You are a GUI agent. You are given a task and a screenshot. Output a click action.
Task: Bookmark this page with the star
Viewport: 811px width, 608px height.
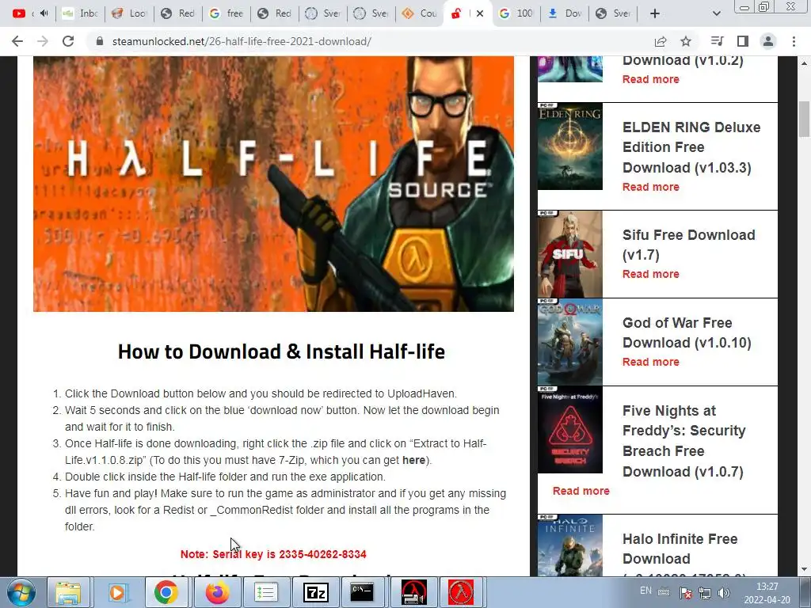pos(686,41)
